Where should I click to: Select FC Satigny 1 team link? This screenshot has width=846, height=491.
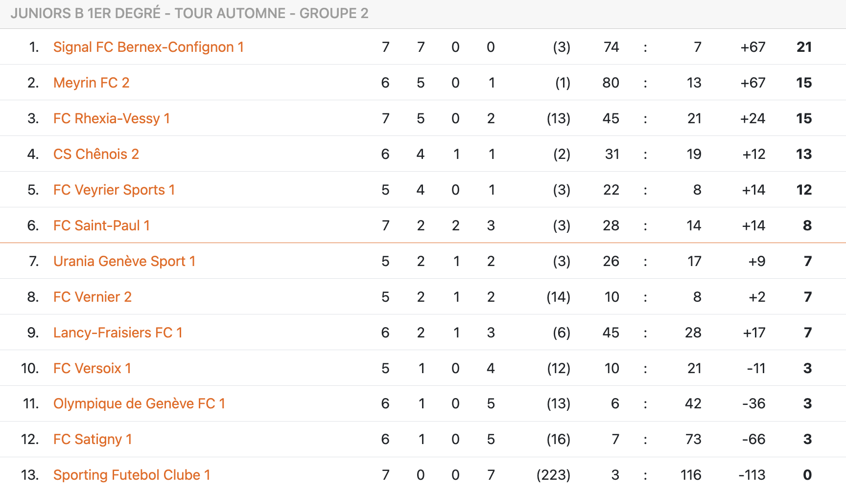coord(93,439)
